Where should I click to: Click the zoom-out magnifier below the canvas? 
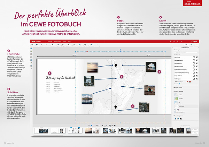89,126
